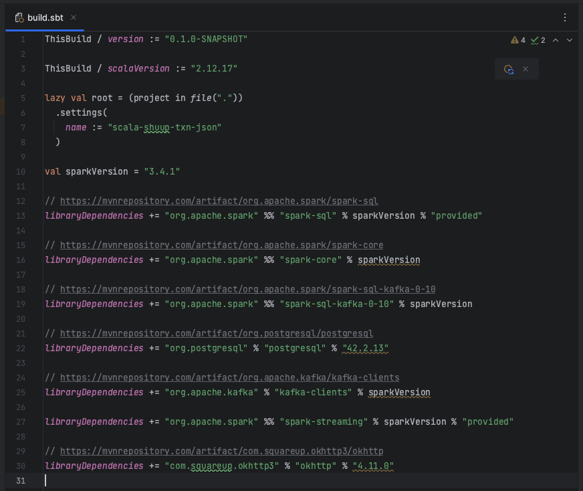Click the "3.4.1" Spark version string
Screen dimensions: 583x491
162,171
